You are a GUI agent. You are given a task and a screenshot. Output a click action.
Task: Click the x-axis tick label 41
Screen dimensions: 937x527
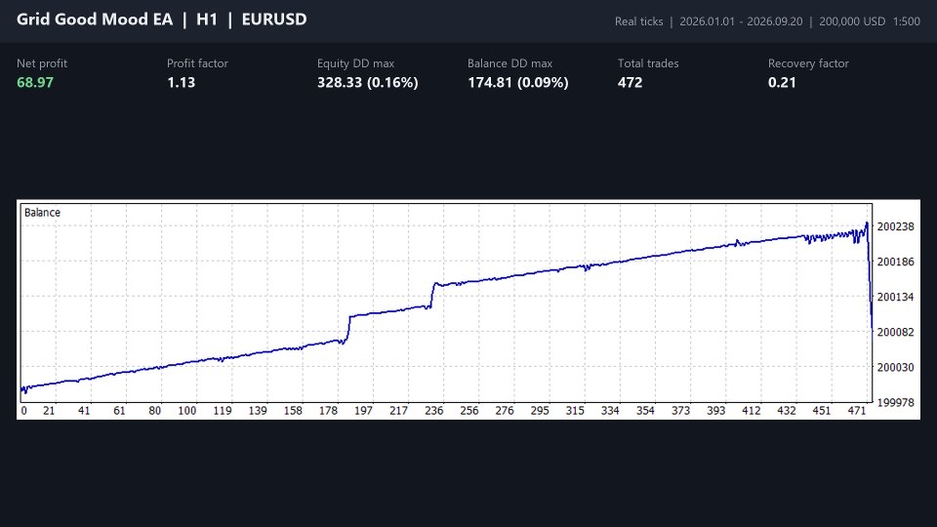point(84,411)
